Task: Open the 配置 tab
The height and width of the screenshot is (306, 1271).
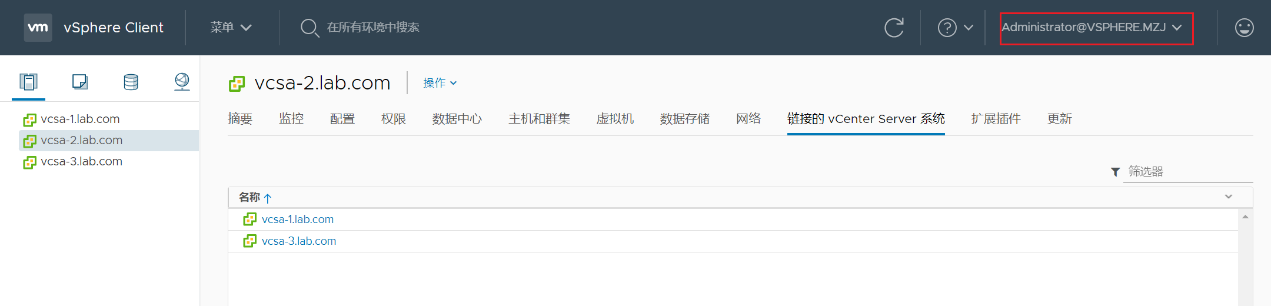Action: tap(342, 119)
